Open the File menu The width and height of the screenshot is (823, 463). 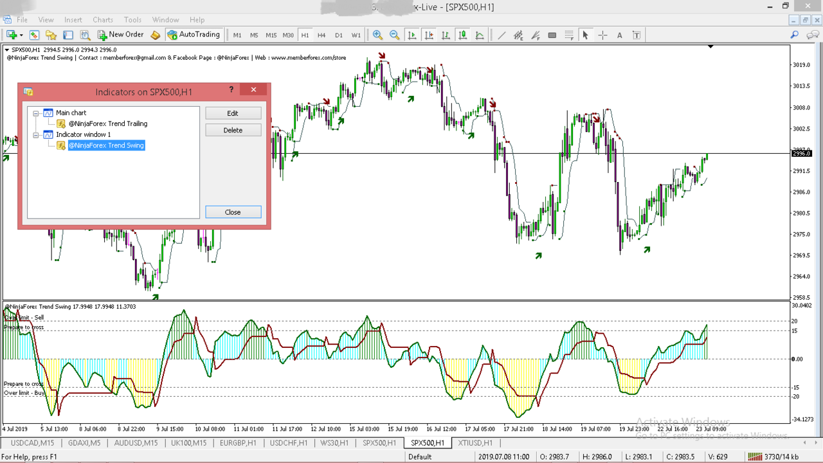(x=22, y=20)
